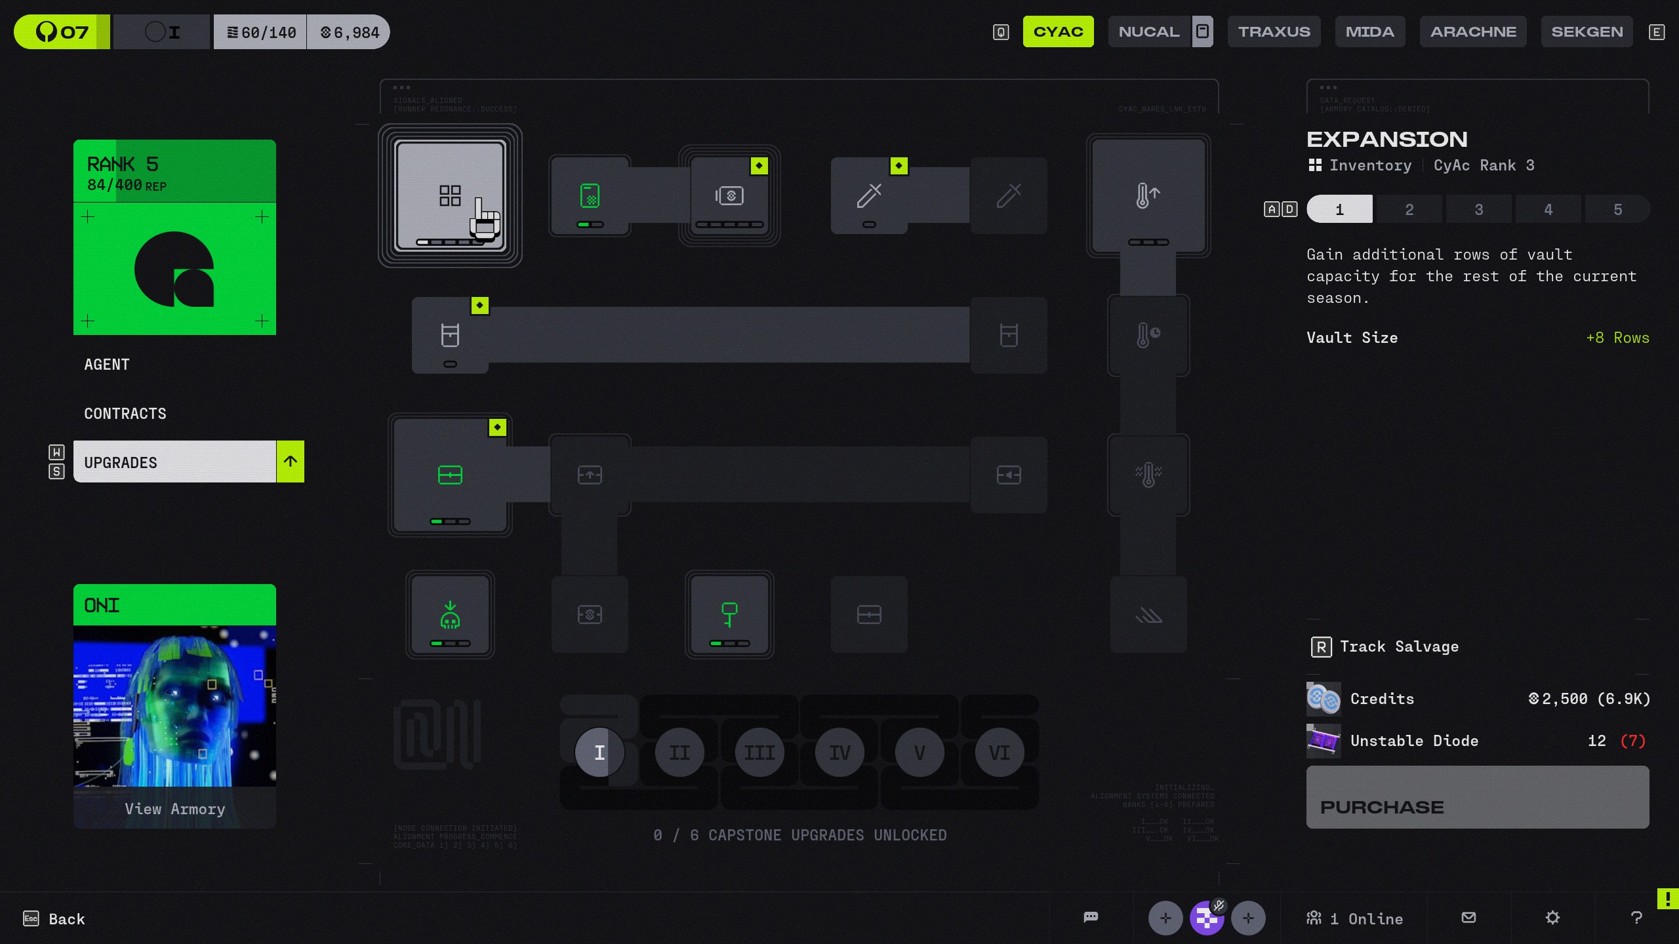
Task: Switch to the ARACHNE faction tab
Action: point(1472,31)
